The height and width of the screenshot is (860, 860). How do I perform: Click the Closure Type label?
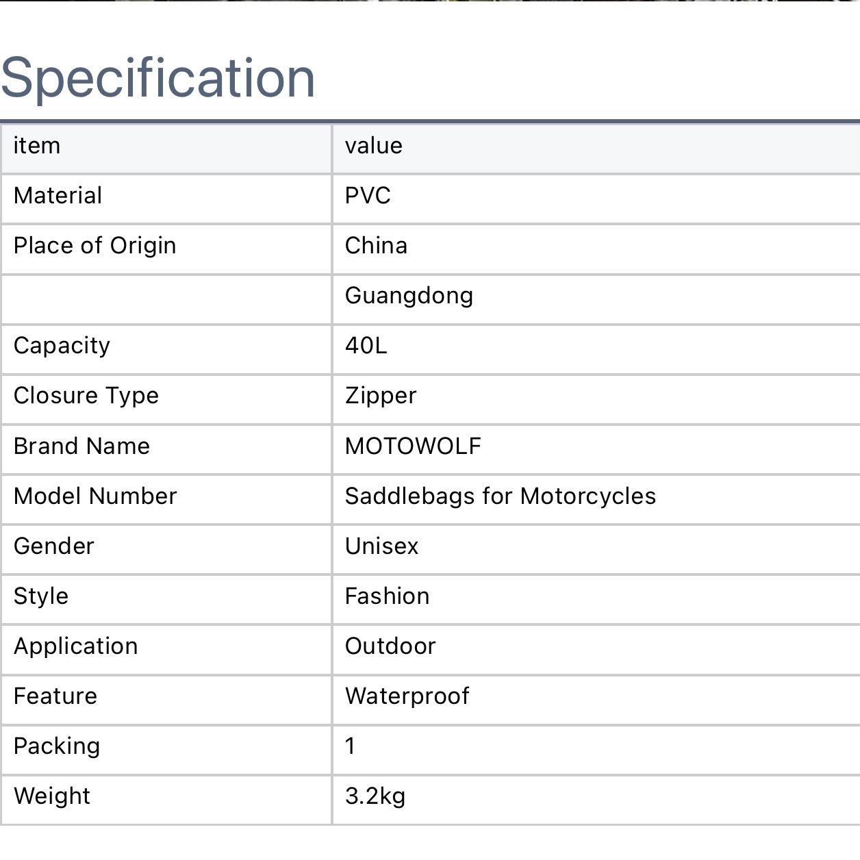86,396
